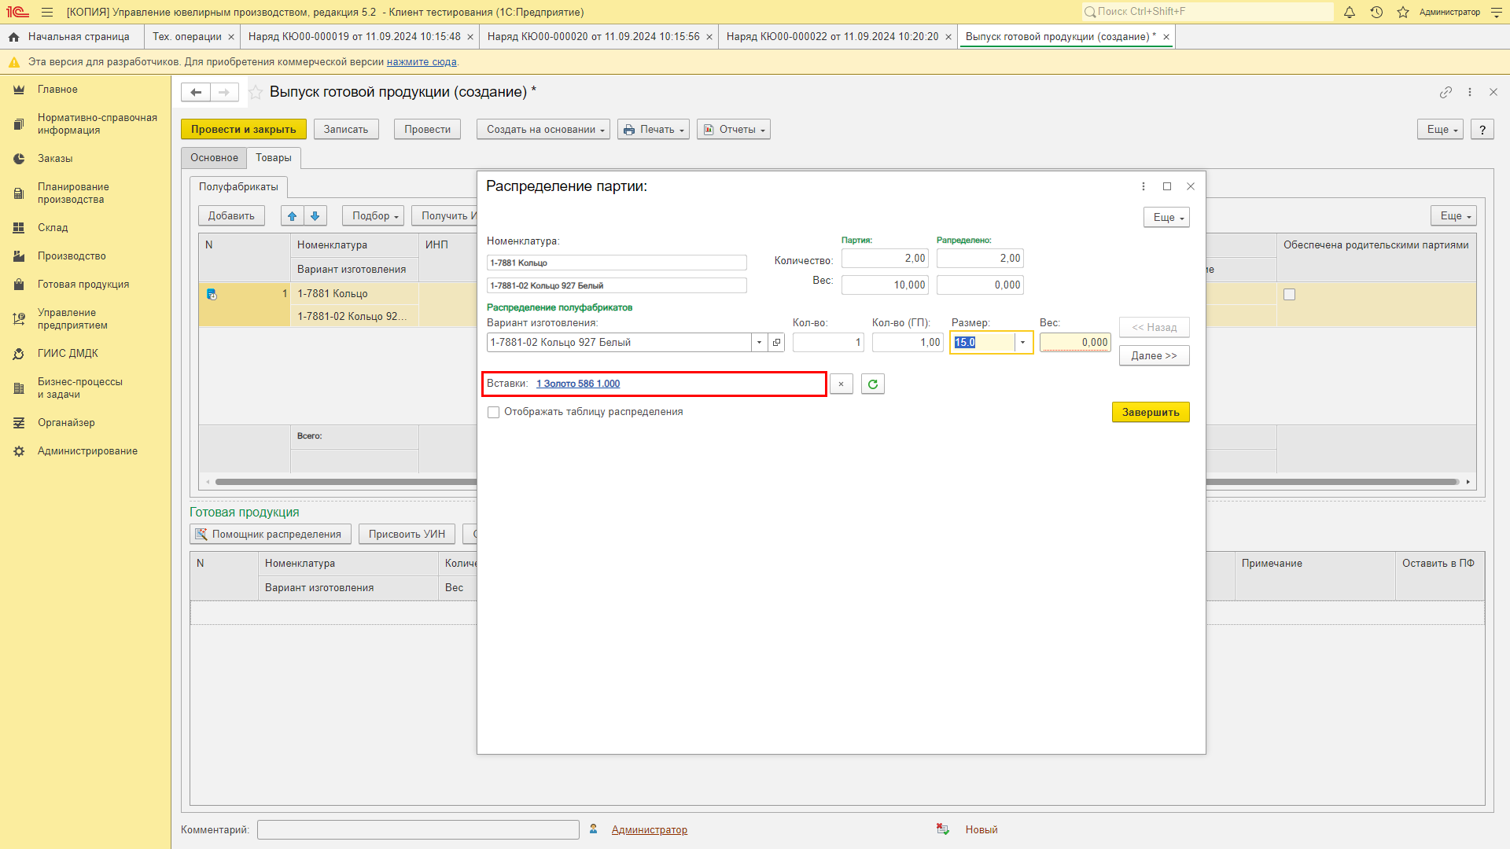Viewport: 1510px width, 849px height.
Task: Go back with left arrow button
Action: coord(196,93)
